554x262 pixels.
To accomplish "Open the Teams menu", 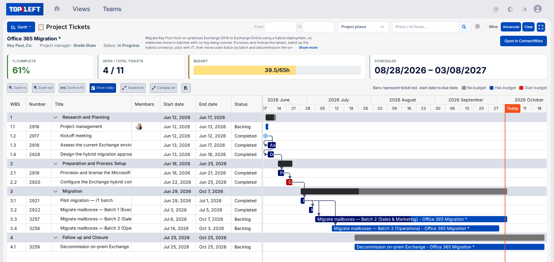I will [x=112, y=9].
